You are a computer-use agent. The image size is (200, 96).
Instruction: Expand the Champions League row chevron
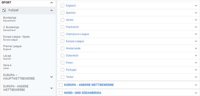pos(196,34)
